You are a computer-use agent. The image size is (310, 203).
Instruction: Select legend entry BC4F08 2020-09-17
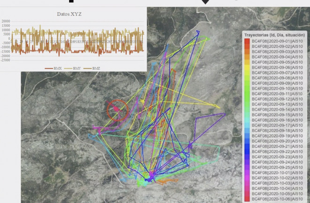pos(277,125)
